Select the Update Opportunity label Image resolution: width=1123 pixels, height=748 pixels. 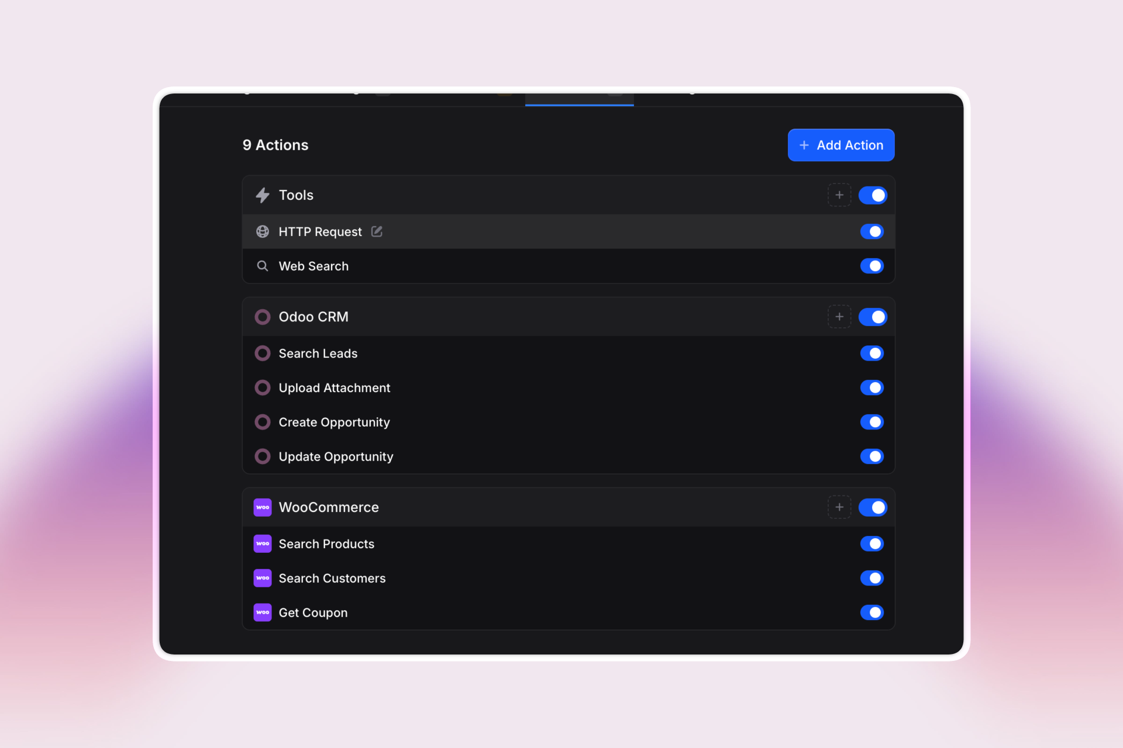336,457
